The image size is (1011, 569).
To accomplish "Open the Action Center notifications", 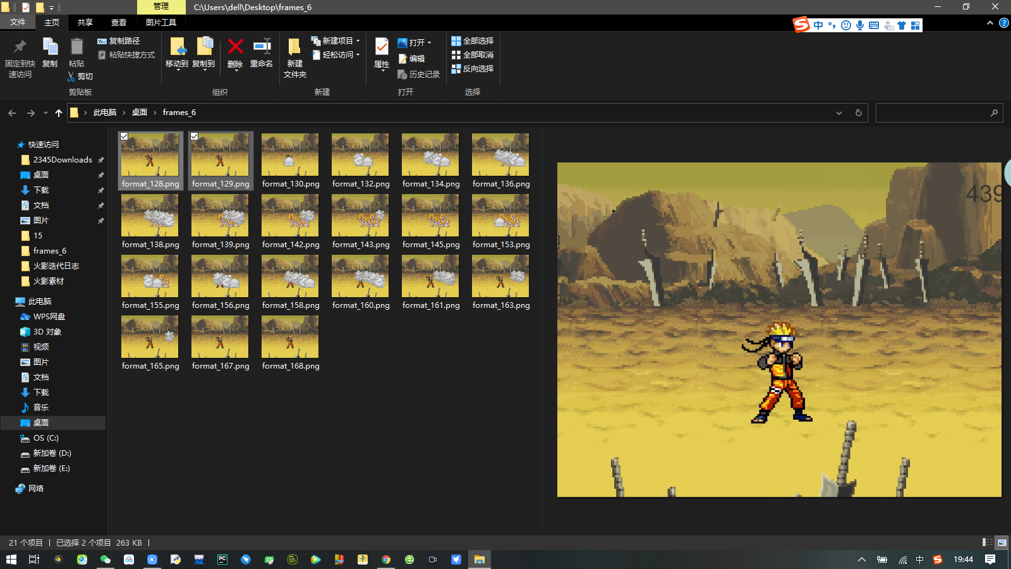I will click(x=990, y=560).
